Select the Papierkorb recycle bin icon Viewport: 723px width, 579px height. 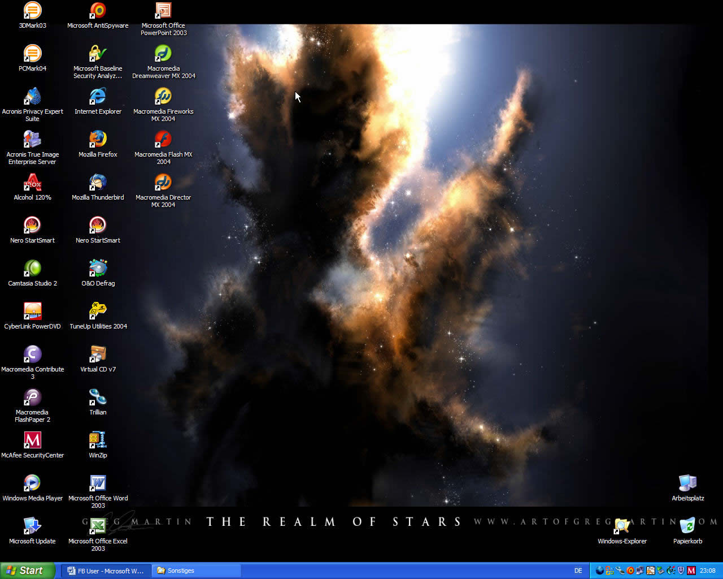click(x=687, y=532)
